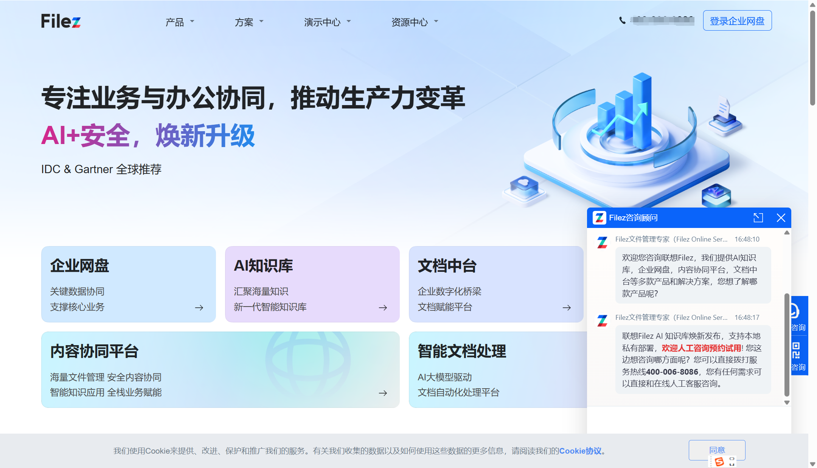Close the Filez咨询顾问 chat popup
Screen dimensions: 817x468
[x=781, y=218]
